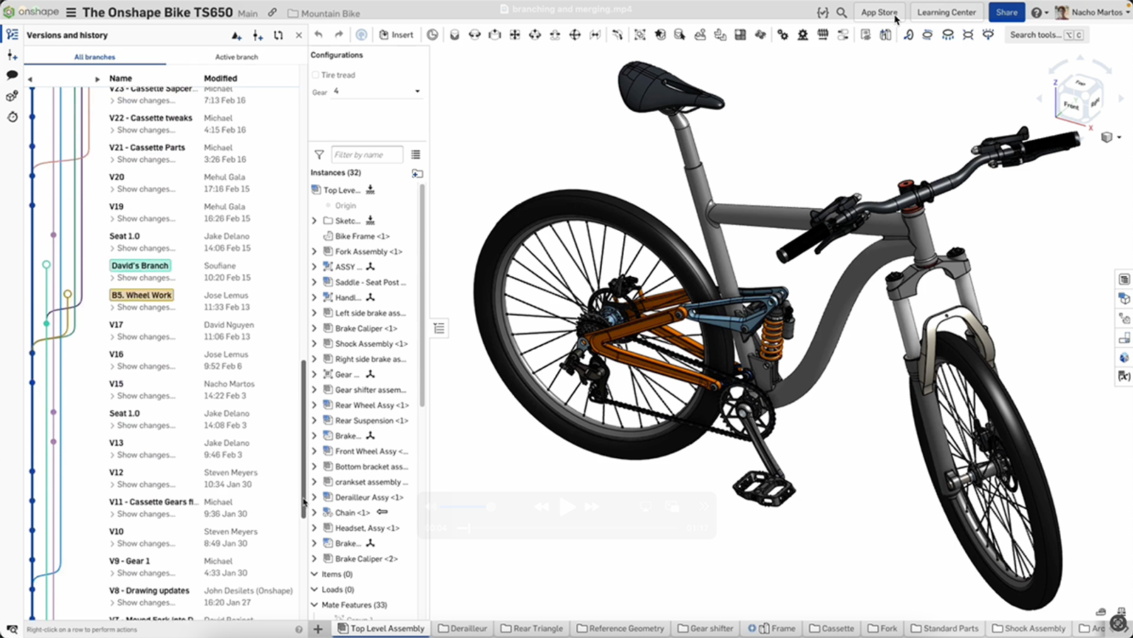1133x638 pixels.
Task: Click the magnifier search icon in title bar
Action: pos(841,13)
